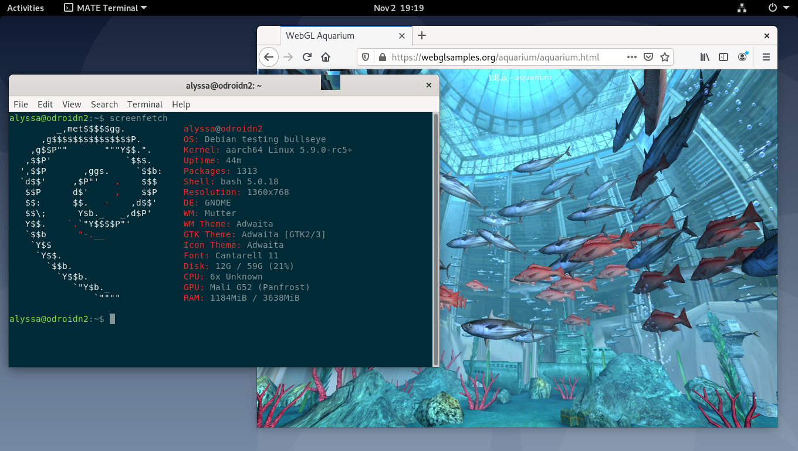Click 'Cantarell 11' font text
Screen dimensions: 798x451
pyautogui.click(x=246, y=255)
